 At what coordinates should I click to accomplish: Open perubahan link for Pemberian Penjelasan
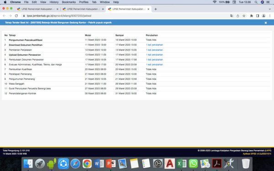click(154, 50)
